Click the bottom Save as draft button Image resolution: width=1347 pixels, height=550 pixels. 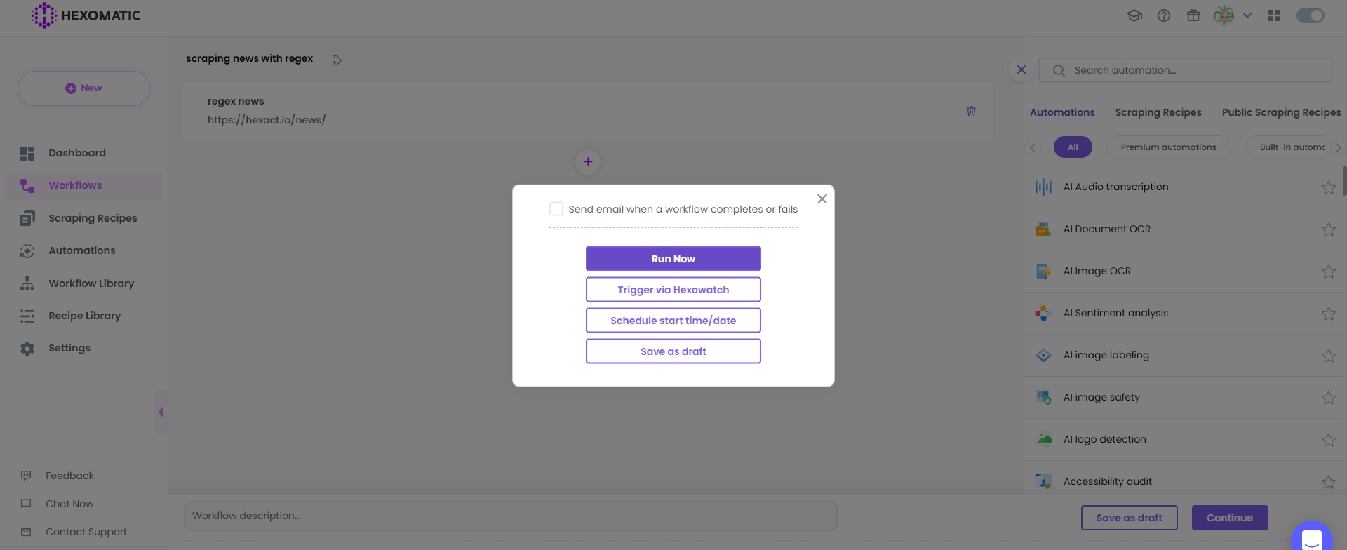[1129, 518]
